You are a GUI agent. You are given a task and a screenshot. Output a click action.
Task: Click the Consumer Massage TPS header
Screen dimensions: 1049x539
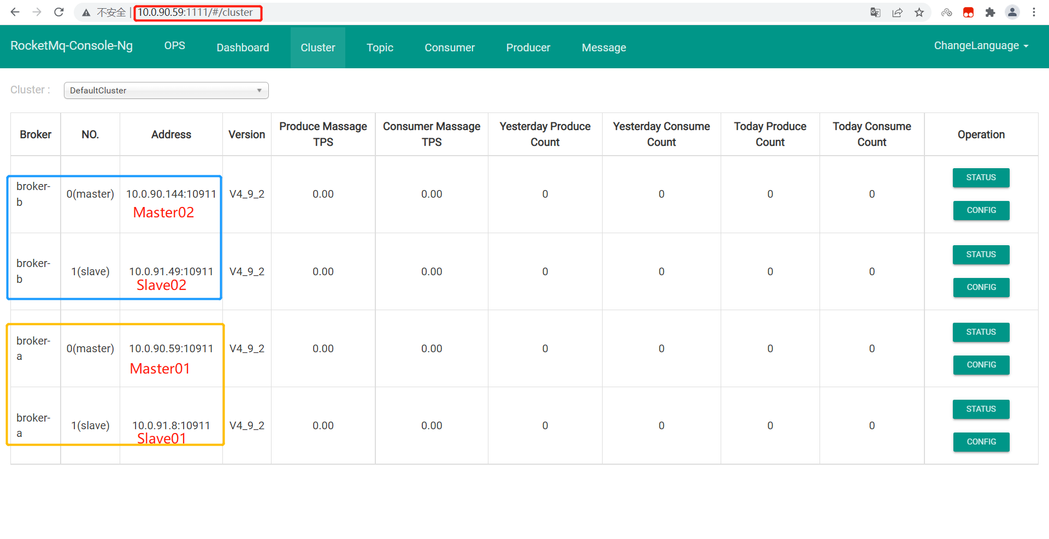pyautogui.click(x=432, y=134)
